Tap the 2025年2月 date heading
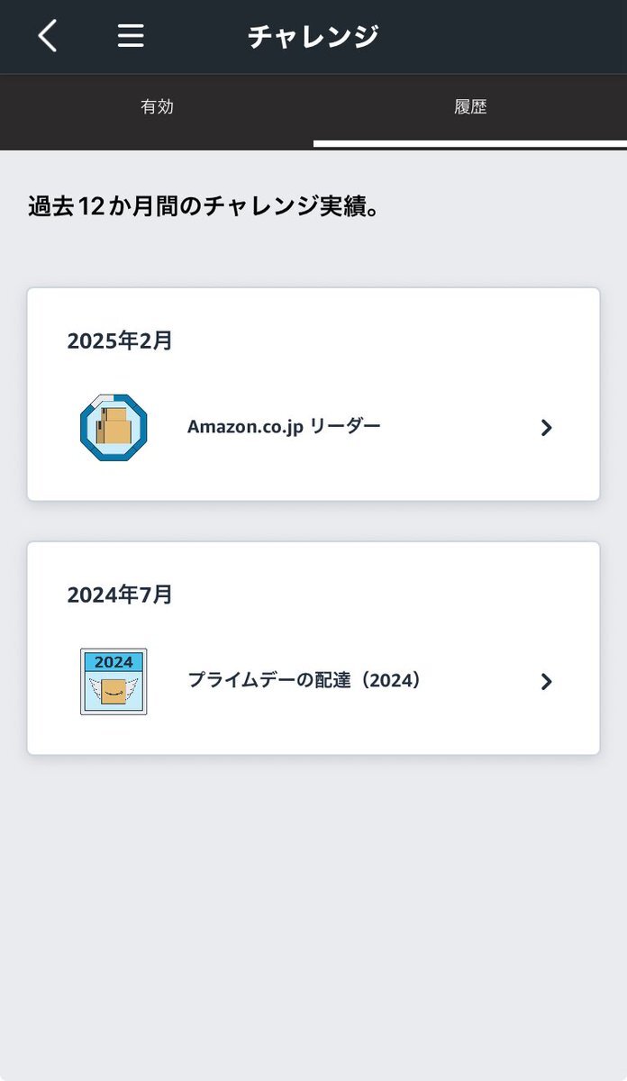 point(120,341)
